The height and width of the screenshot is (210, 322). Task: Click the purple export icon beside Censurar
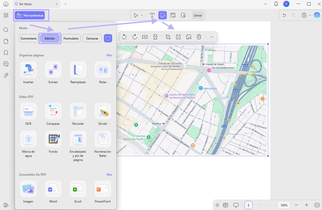point(108,38)
